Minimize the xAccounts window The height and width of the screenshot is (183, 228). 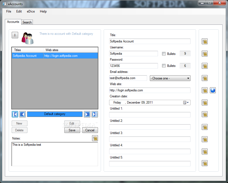202,3
